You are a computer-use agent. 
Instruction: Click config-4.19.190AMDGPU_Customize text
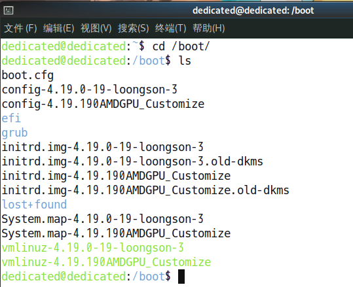click(x=103, y=105)
